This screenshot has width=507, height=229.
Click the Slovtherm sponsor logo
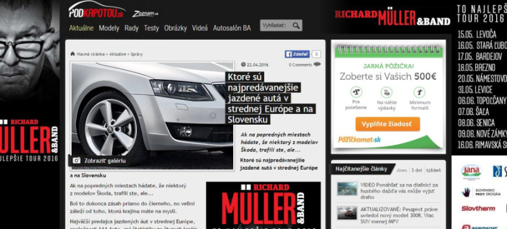pos(478,208)
